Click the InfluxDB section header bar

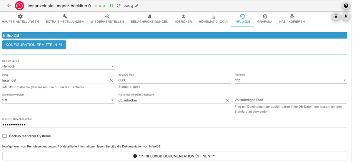point(175,35)
